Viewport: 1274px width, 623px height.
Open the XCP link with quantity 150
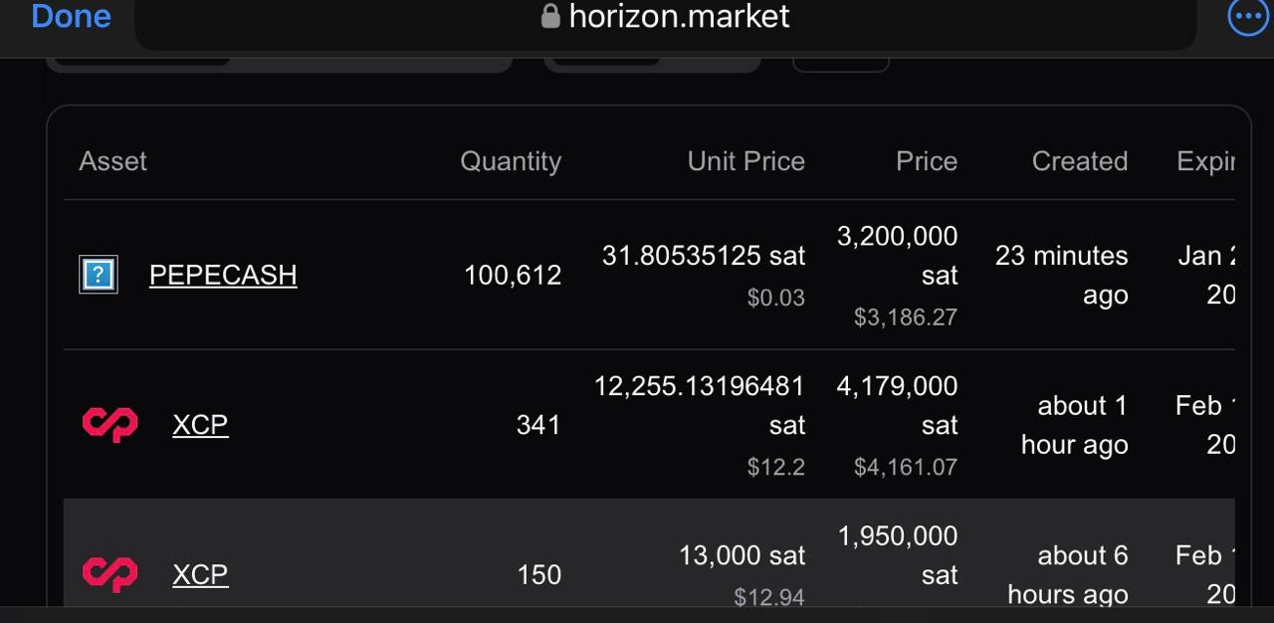point(200,574)
